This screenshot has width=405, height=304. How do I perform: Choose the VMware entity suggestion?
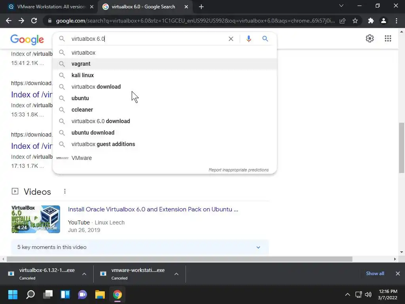165,158
